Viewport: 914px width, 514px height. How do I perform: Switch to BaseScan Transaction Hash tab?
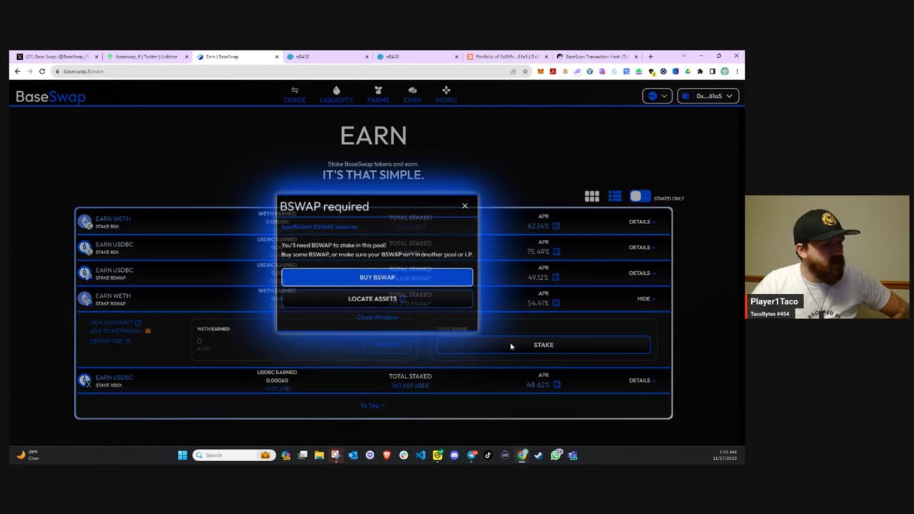tap(597, 56)
